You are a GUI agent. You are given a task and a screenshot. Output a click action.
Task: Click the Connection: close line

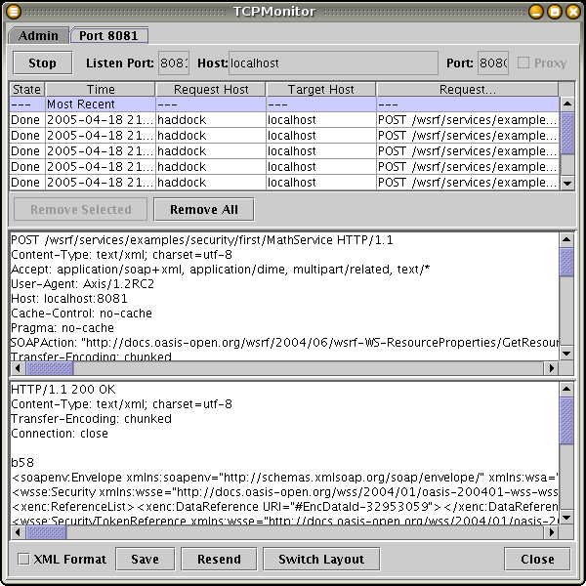coord(60,434)
